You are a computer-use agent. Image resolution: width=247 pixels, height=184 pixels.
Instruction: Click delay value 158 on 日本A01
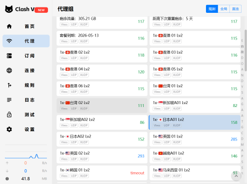[234, 122]
